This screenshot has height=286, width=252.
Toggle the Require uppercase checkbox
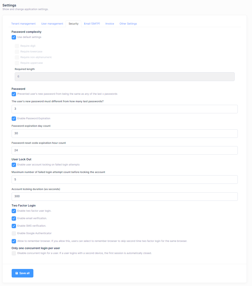pyautogui.click(x=17, y=63)
